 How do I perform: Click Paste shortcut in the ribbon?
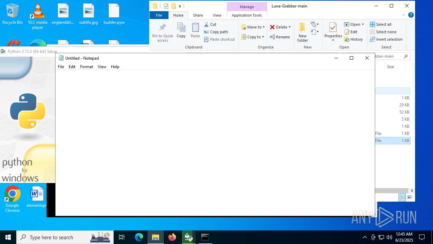(x=219, y=39)
